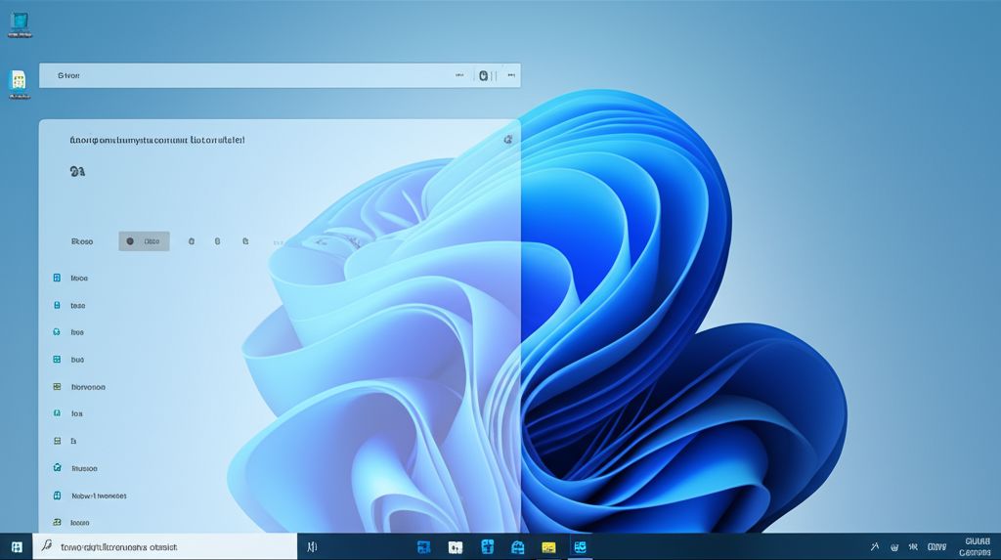Click the taskbar icon right of search box
Screen dimensions: 1001x560
[x=312, y=546]
